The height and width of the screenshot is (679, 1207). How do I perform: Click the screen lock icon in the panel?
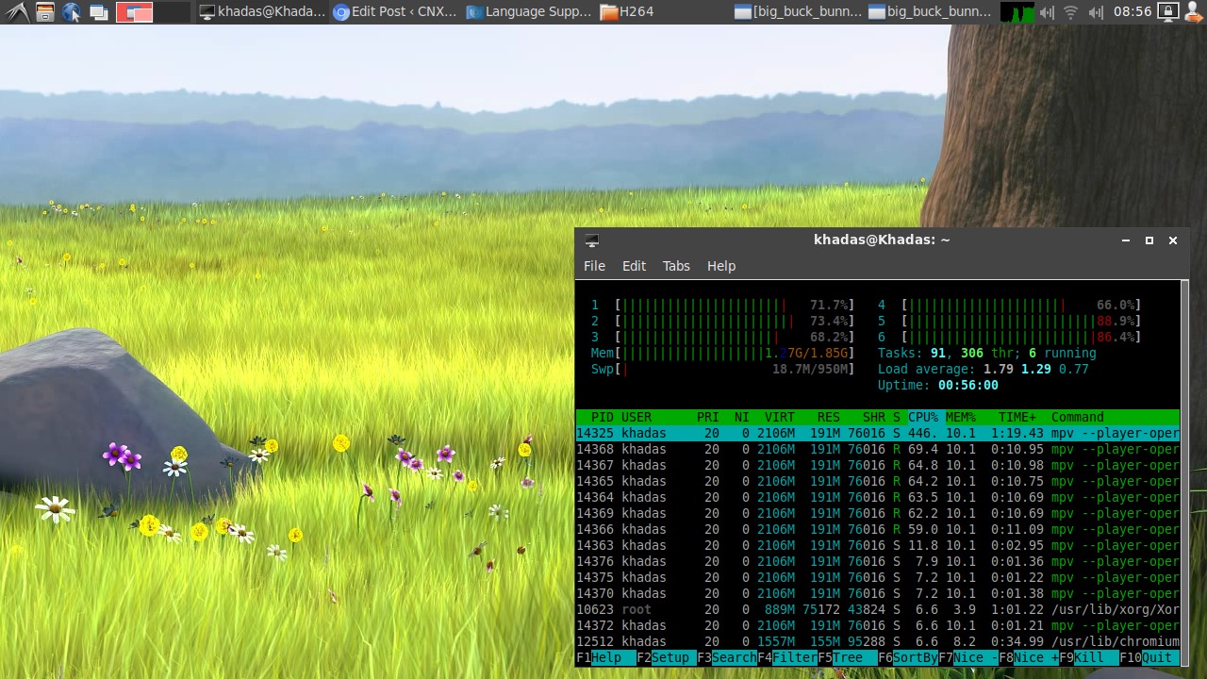pos(1167,12)
